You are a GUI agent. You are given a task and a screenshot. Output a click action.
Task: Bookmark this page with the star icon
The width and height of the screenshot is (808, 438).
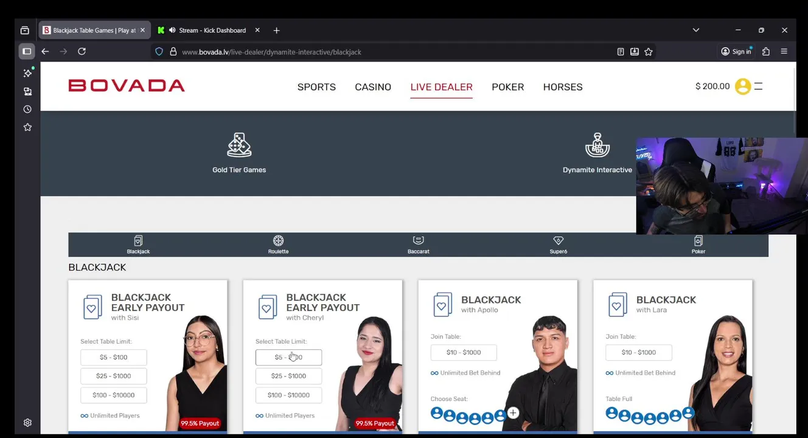point(649,52)
